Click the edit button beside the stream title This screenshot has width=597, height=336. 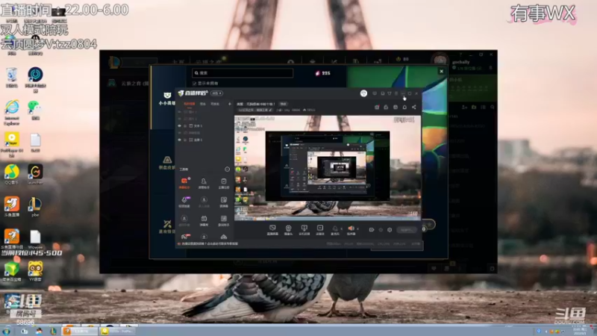coord(284,104)
